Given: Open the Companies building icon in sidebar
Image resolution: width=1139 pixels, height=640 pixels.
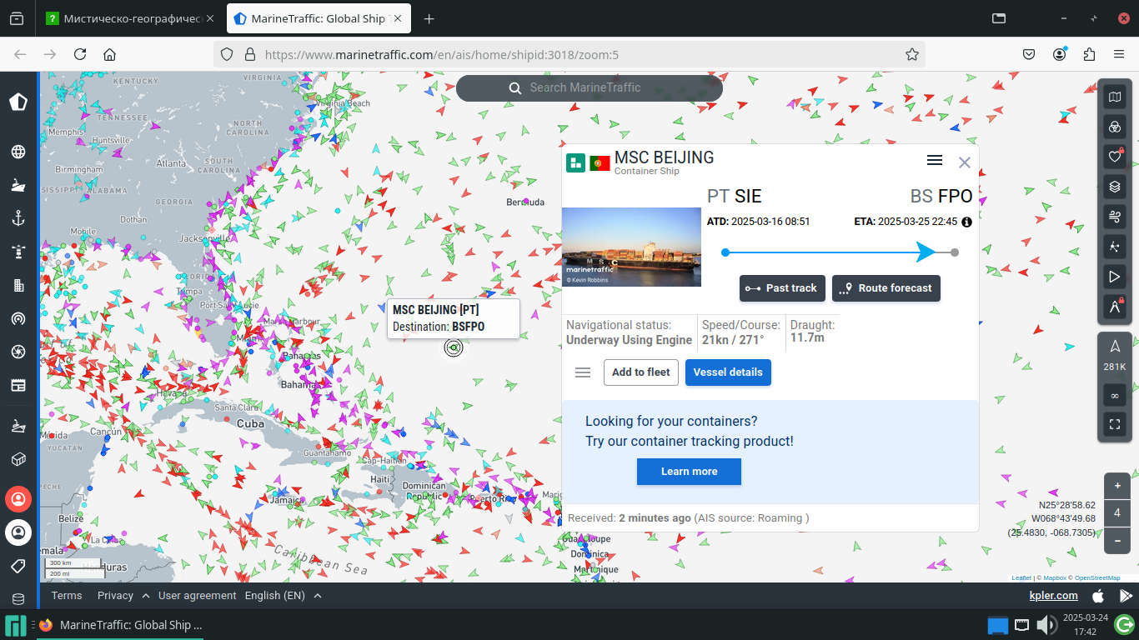Looking at the screenshot, I should [x=18, y=285].
